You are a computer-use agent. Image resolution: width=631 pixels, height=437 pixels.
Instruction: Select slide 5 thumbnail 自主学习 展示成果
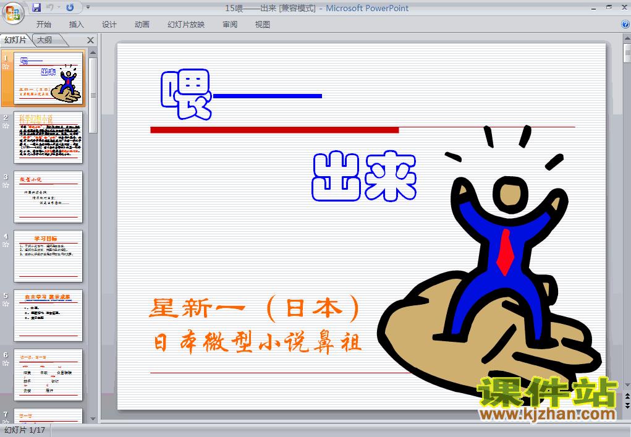coord(48,315)
